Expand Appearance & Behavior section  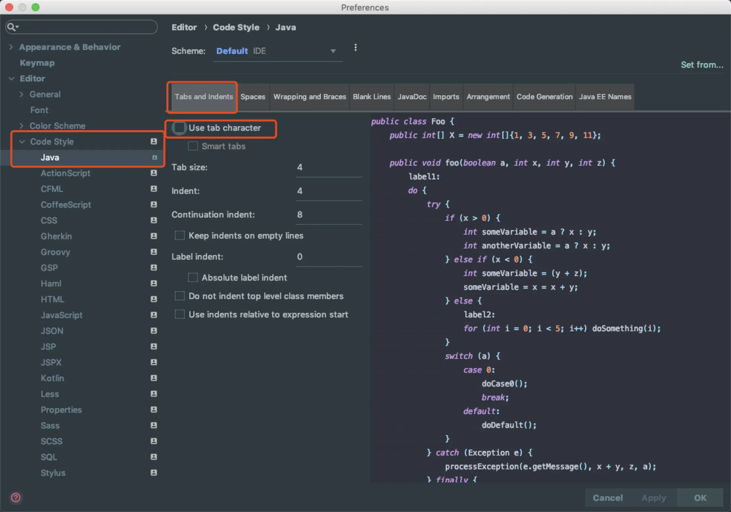(11, 47)
